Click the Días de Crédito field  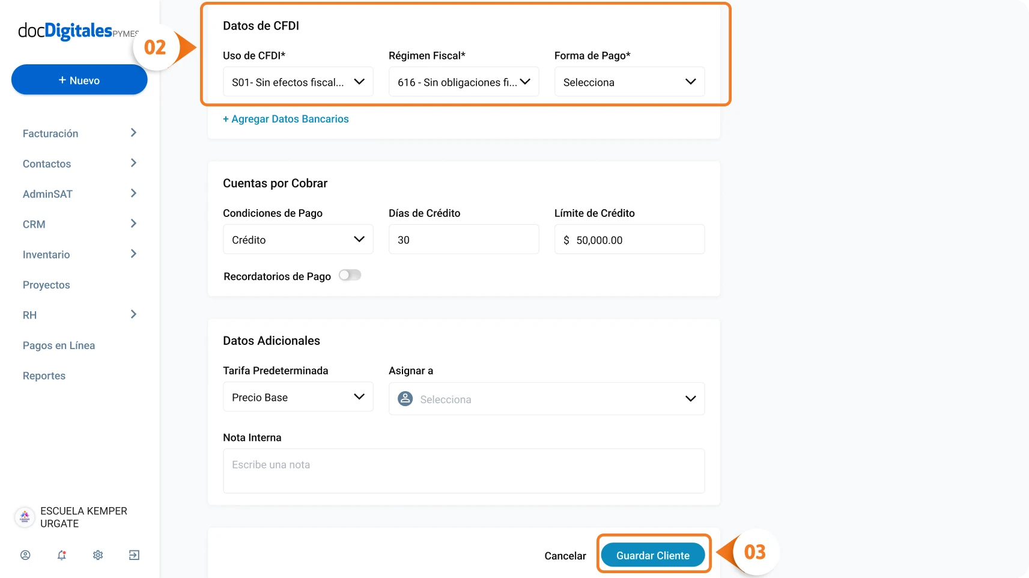pyautogui.click(x=464, y=239)
